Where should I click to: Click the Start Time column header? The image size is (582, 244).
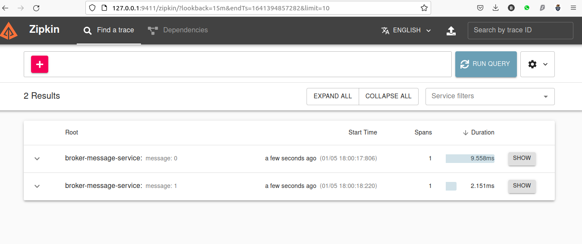click(363, 132)
